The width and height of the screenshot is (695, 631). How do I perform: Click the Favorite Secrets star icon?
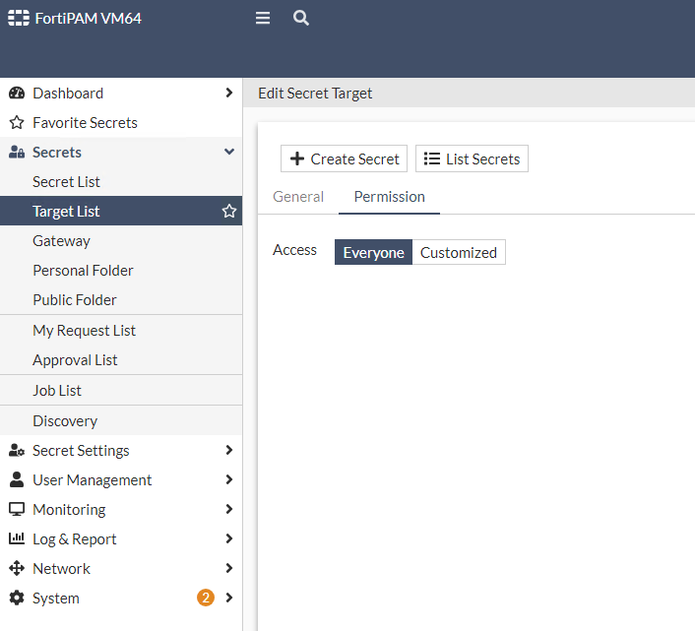[x=16, y=123]
